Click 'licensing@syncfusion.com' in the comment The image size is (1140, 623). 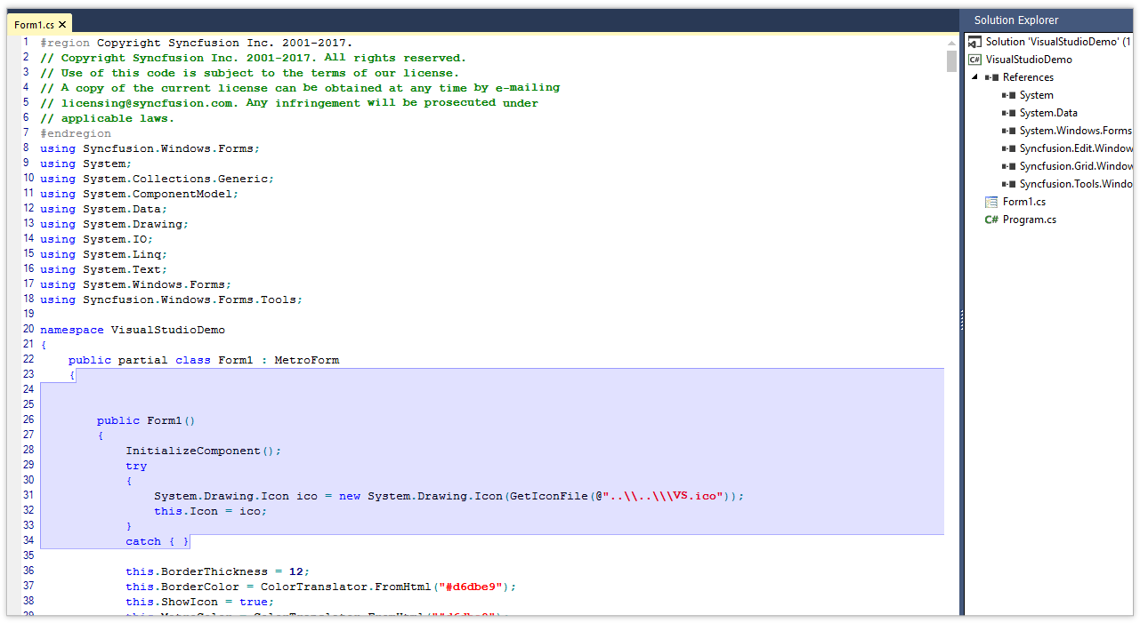[148, 103]
